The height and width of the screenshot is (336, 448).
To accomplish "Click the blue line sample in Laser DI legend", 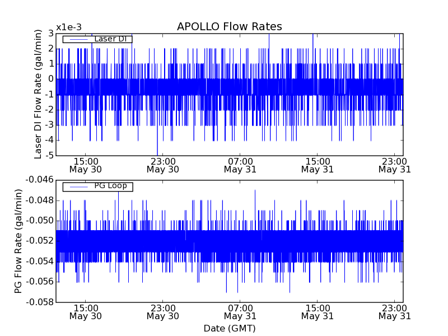I will 78,39.
